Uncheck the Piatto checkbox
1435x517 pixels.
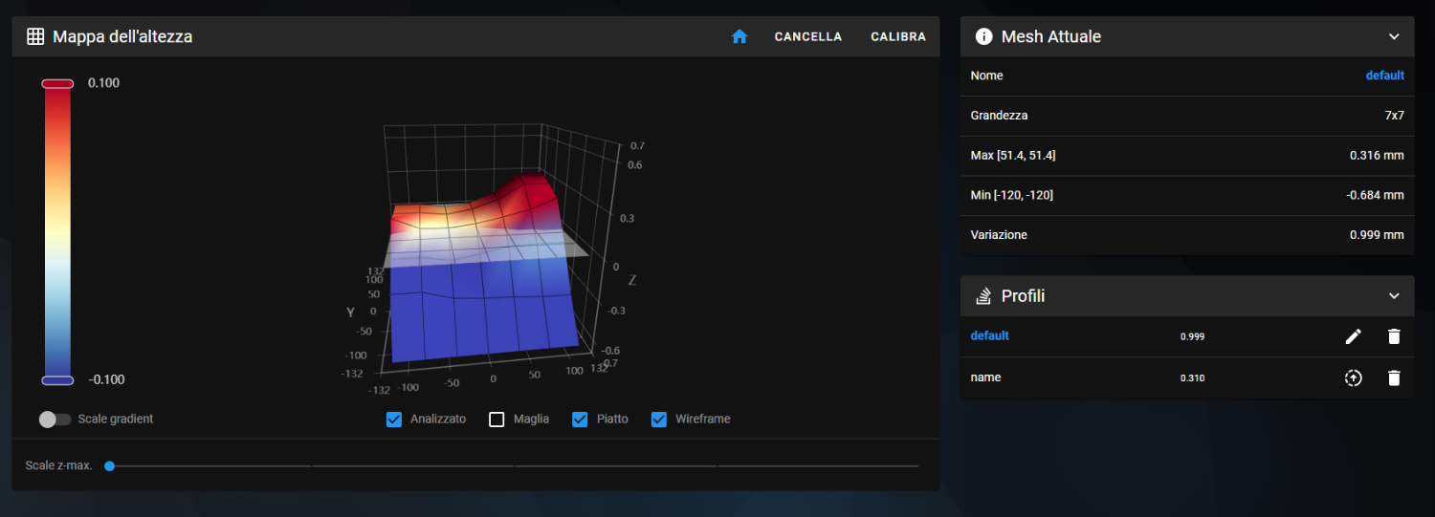pos(580,420)
